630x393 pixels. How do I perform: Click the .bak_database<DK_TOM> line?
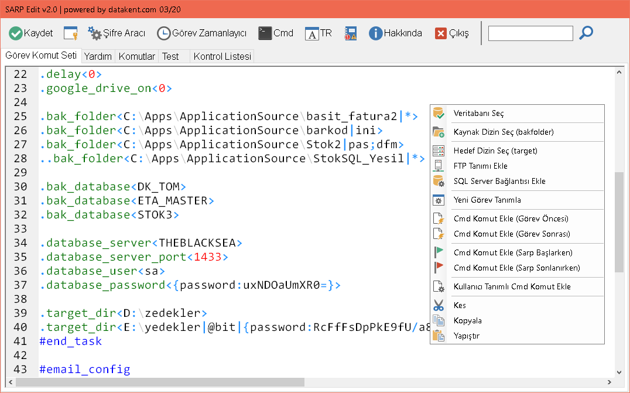[113, 187]
